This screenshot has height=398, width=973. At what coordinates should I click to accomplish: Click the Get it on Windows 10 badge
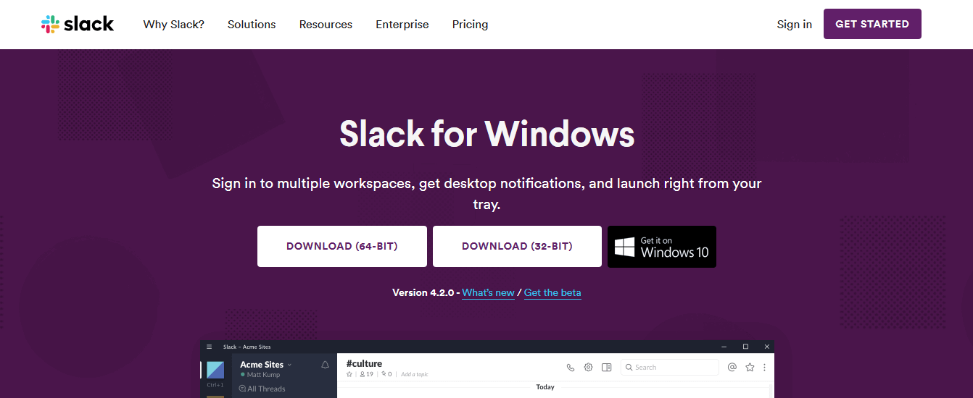pos(662,247)
